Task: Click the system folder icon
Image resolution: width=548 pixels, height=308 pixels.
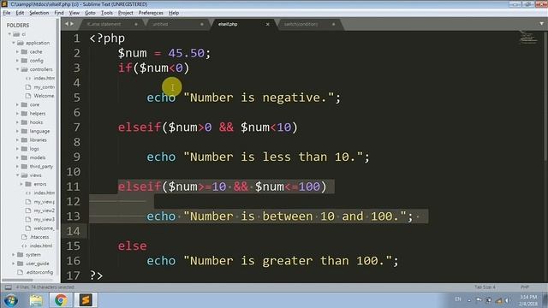Action: (x=21, y=255)
